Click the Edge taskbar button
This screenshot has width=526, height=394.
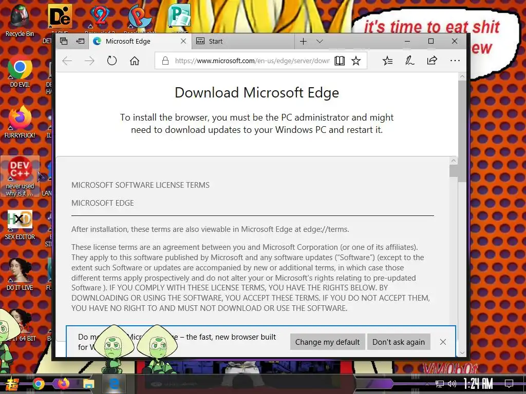coord(114,384)
